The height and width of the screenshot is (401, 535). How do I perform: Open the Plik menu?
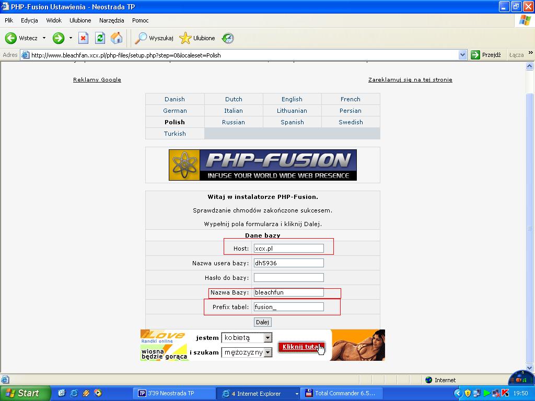[x=9, y=20]
